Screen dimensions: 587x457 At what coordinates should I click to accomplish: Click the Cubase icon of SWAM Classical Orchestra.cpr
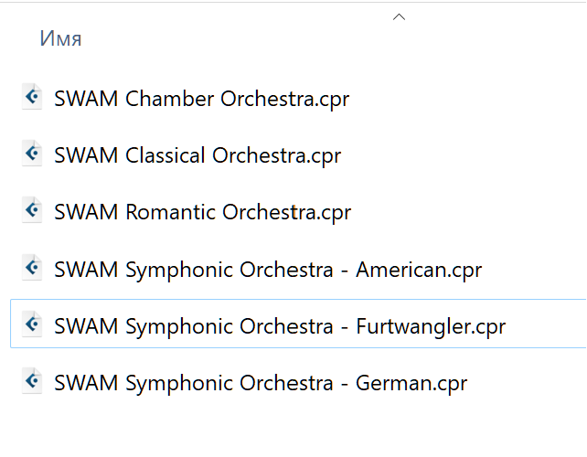click(x=32, y=154)
